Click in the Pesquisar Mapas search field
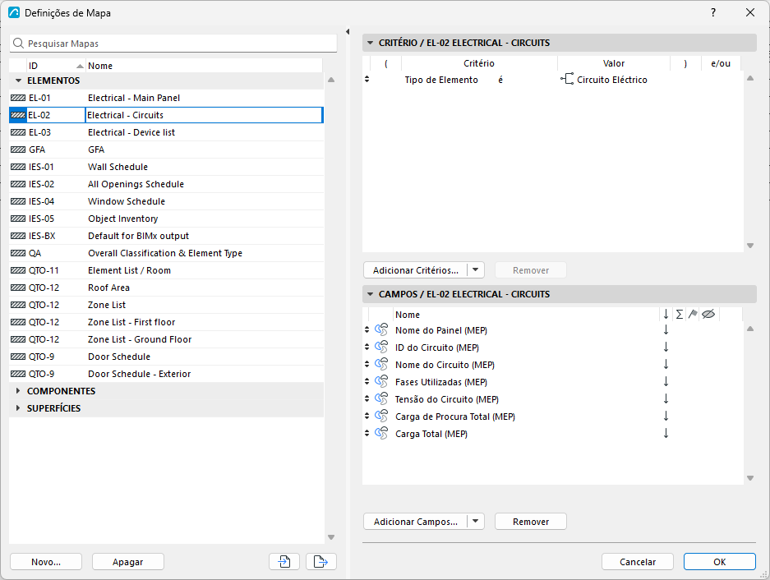 pos(173,44)
